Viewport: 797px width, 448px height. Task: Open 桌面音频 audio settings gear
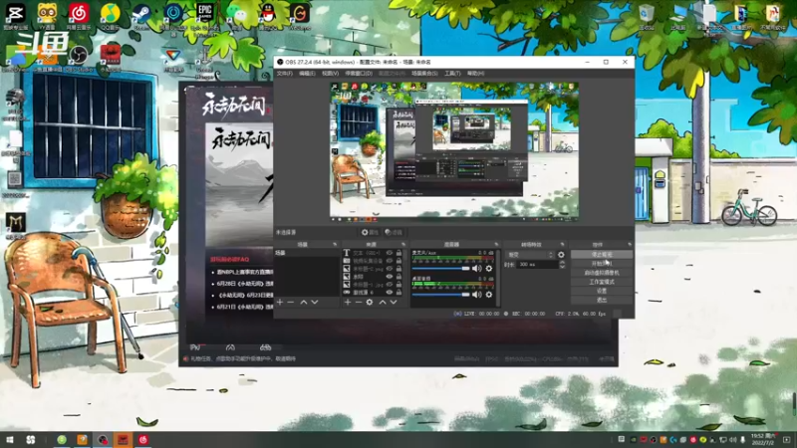coord(489,294)
